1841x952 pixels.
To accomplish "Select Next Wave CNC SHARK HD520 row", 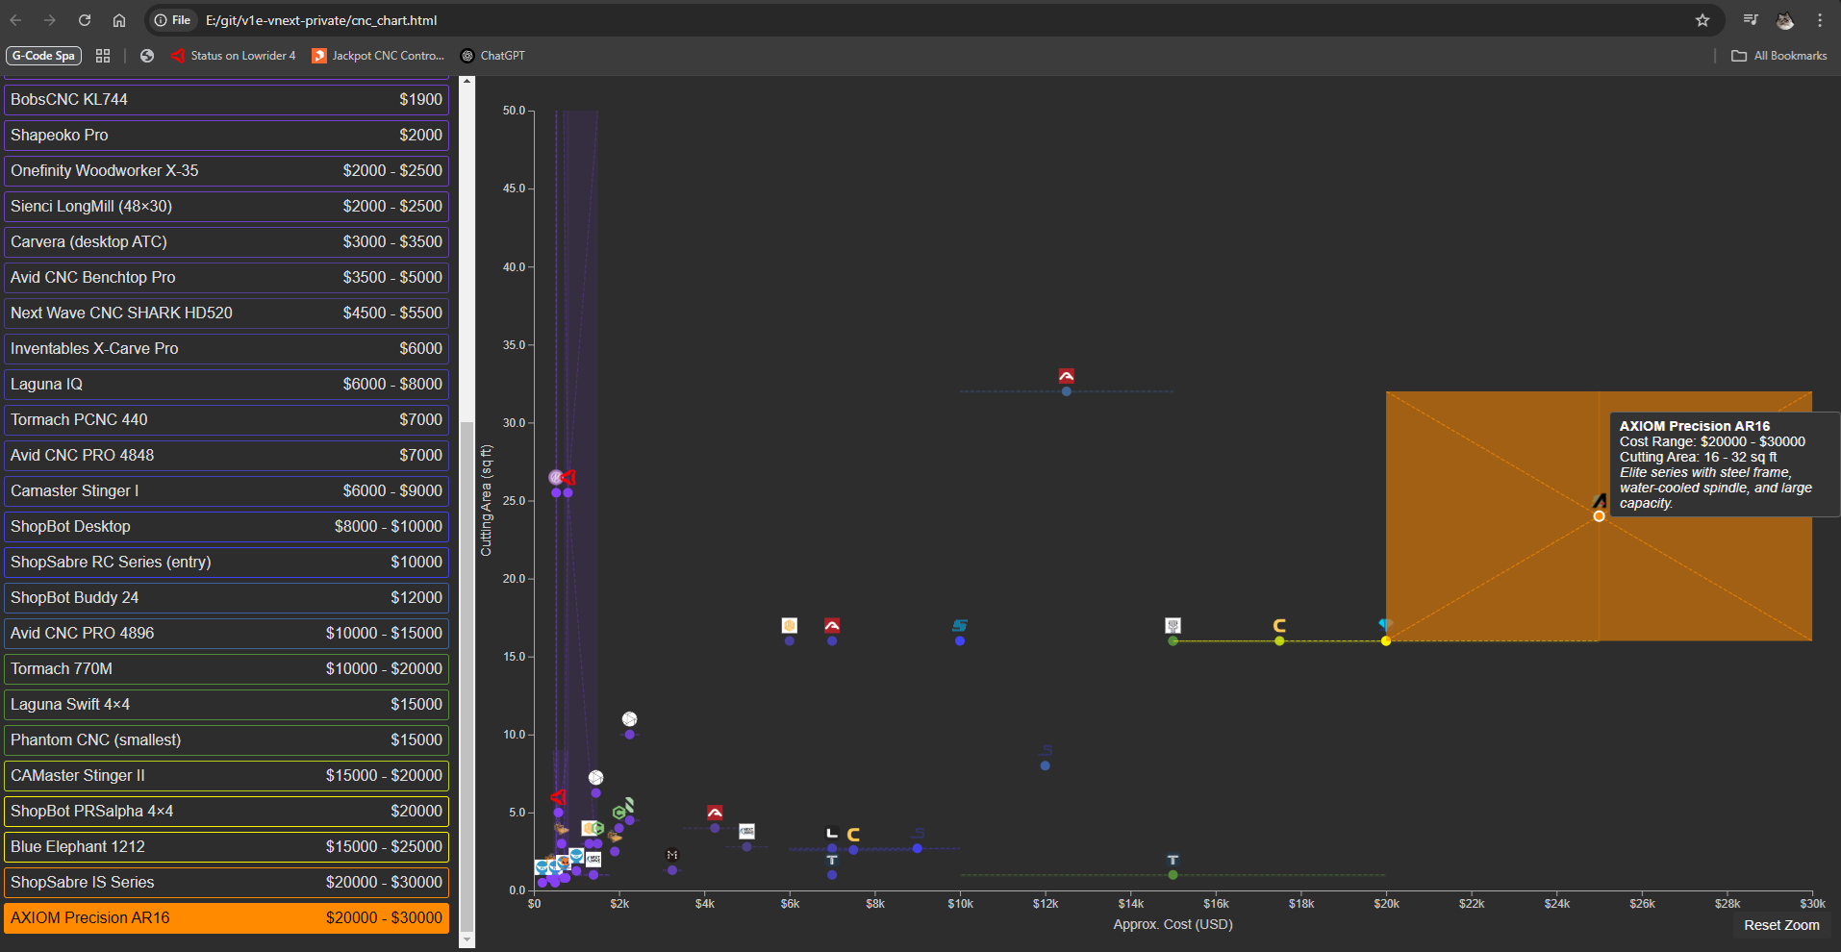I will tap(226, 313).
